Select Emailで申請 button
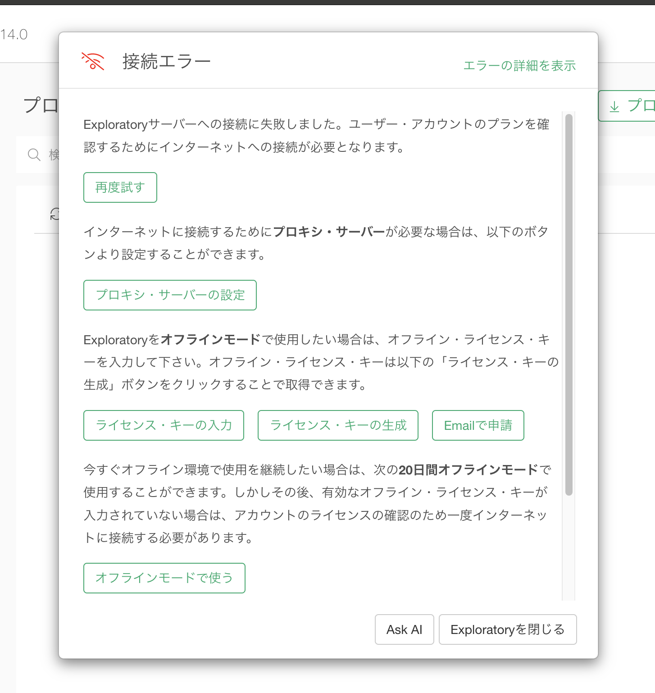 tap(478, 425)
